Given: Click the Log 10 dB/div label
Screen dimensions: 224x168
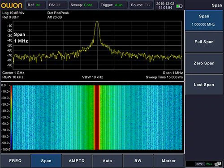Looking at the screenshot, I should pyautogui.click(x=13, y=13).
